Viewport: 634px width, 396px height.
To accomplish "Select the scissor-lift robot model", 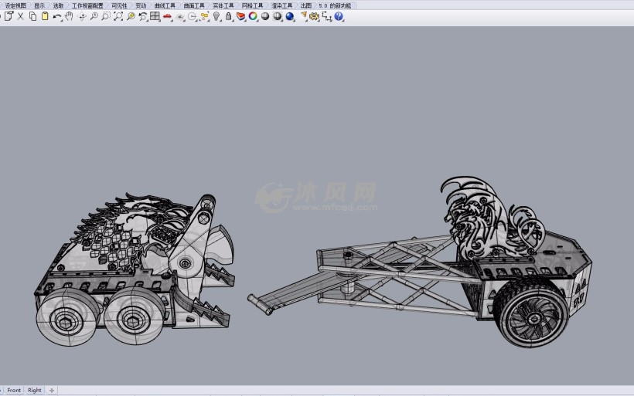I will coord(421,262).
